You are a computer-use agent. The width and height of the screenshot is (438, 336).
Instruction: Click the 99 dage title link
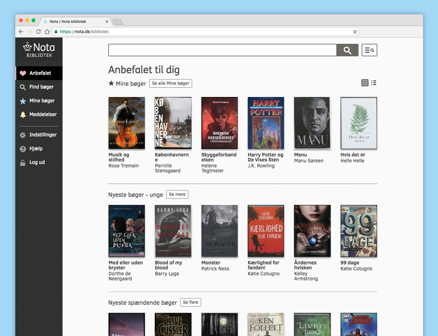(x=350, y=263)
